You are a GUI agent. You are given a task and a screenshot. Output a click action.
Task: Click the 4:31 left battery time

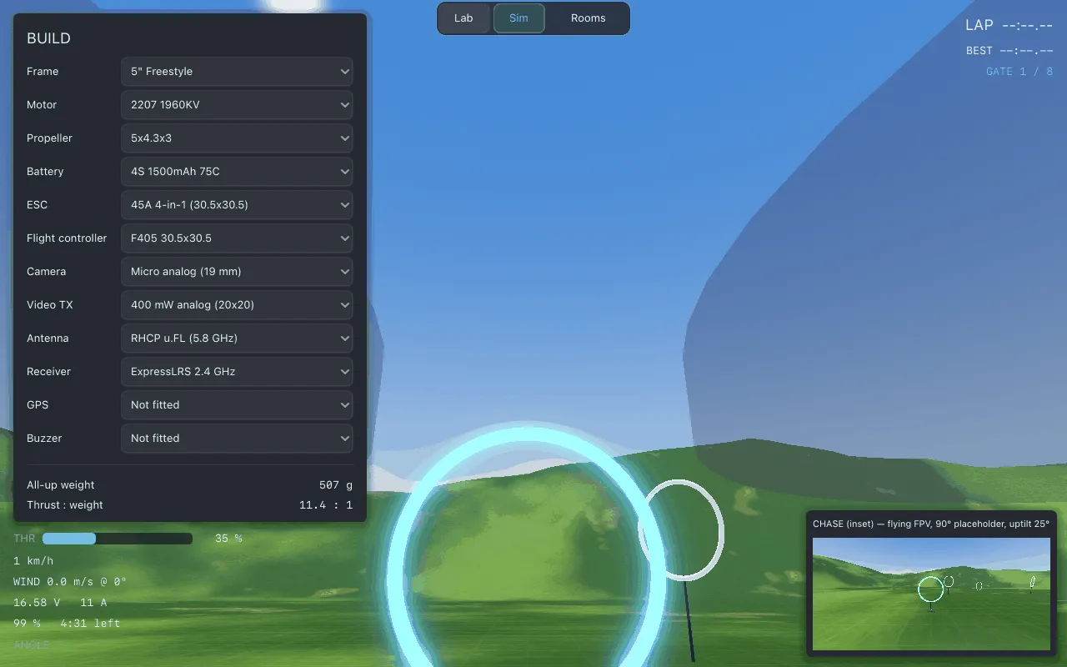pos(90,623)
